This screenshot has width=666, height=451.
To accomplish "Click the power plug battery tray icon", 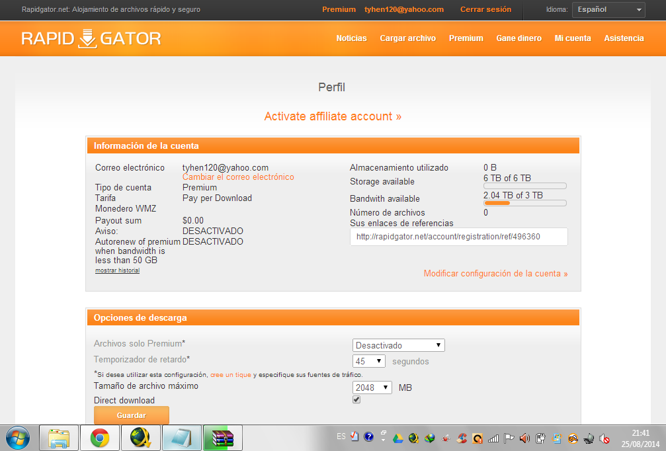I will [x=540, y=438].
